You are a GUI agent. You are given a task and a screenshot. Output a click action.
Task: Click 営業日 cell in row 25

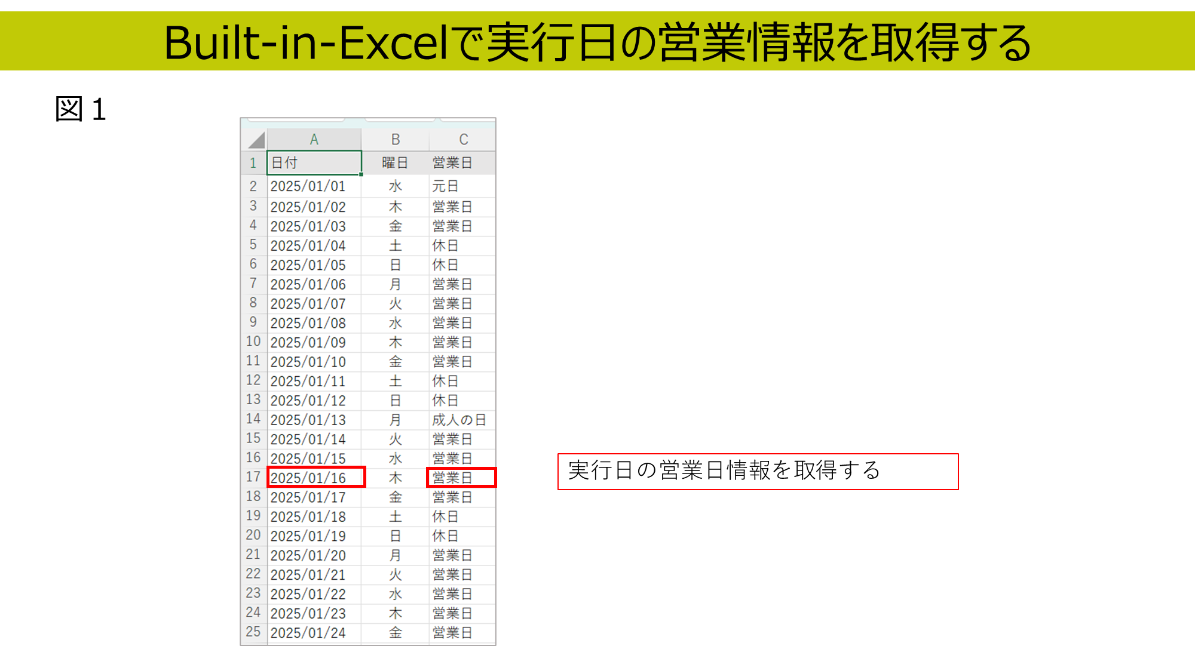click(x=462, y=633)
